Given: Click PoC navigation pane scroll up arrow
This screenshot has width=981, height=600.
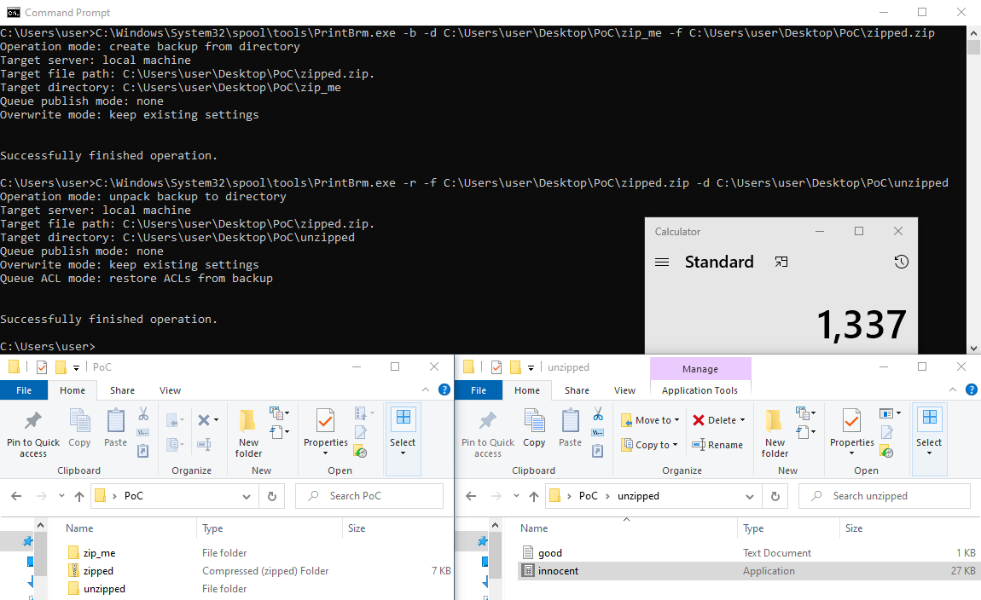Looking at the screenshot, I should pos(40,526).
